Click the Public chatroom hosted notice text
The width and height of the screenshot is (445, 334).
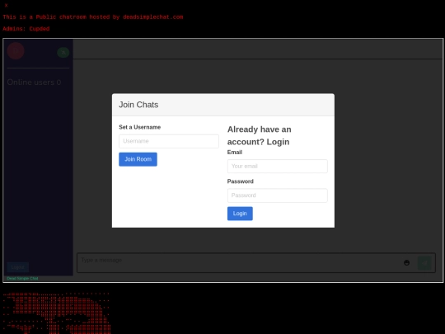pyautogui.click(x=93, y=17)
